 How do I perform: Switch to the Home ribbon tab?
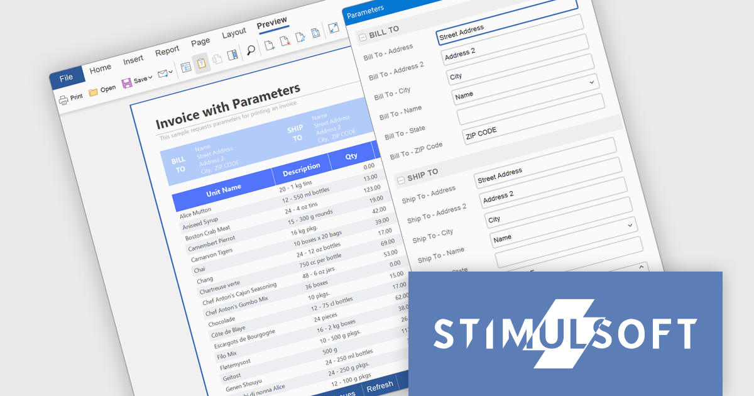(x=100, y=68)
